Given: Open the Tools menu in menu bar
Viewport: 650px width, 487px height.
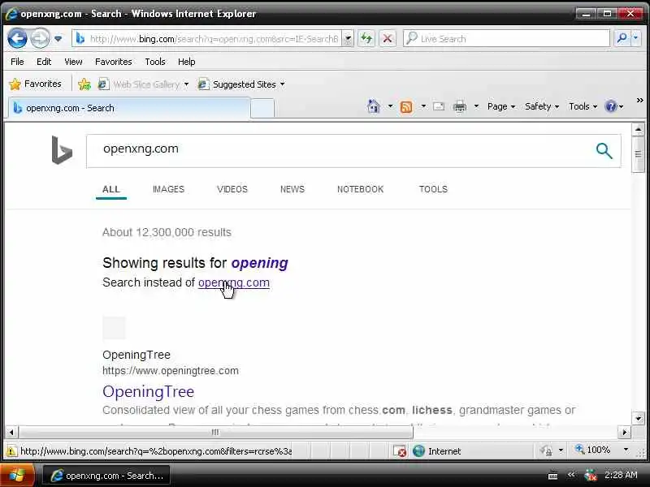Looking at the screenshot, I should click(155, 62).
